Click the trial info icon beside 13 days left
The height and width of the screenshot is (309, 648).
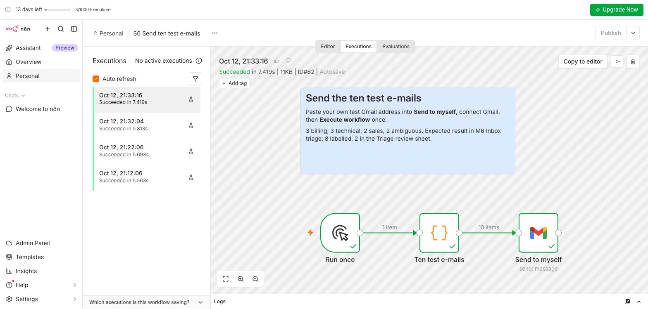(x=8, y=9)
